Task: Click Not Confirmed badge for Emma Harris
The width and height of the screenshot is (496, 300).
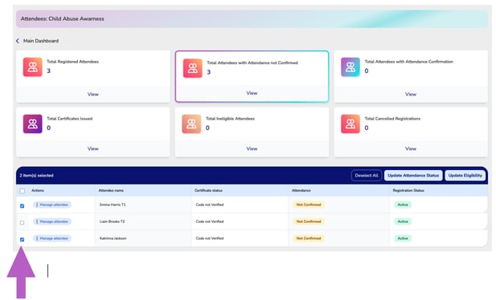Action: (x=309, y=205)
